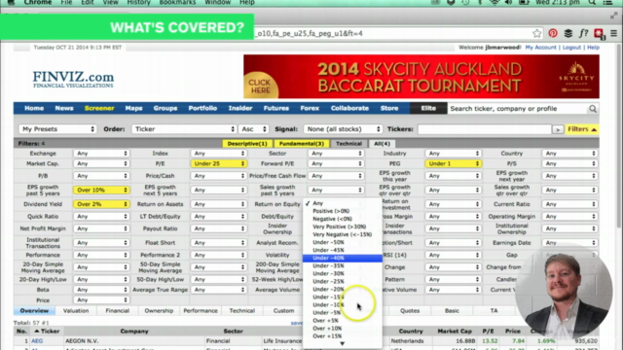This screenshot has height=350, width=623.
Task: Click the Logout link
Action: [x=571, y=48]
